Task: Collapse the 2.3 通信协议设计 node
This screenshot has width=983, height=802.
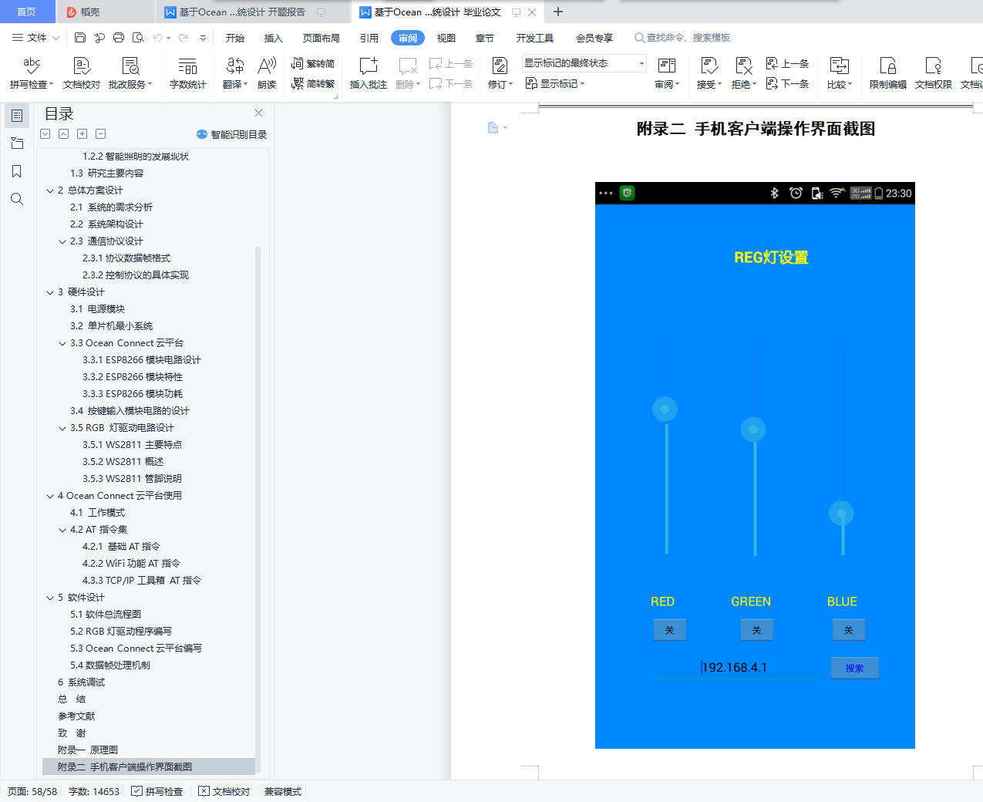Action: point(62,241)
